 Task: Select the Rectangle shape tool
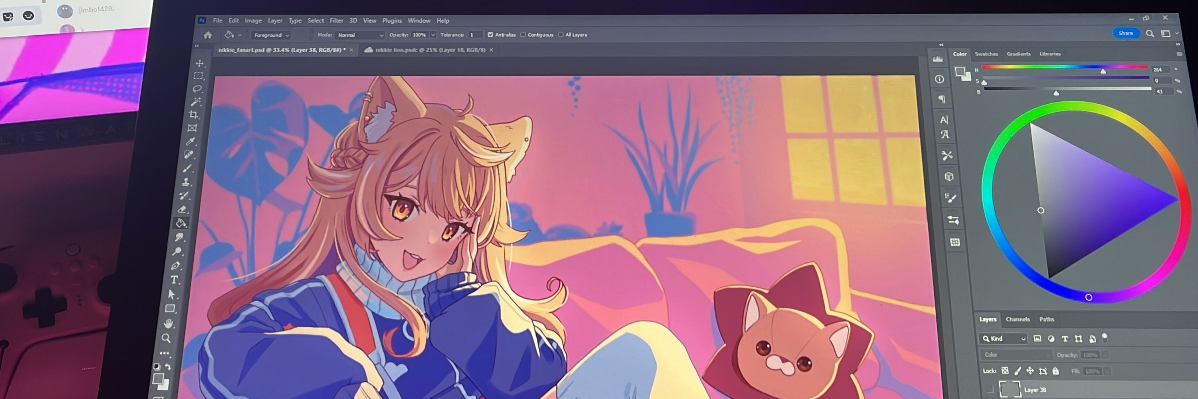click(170, 308)
